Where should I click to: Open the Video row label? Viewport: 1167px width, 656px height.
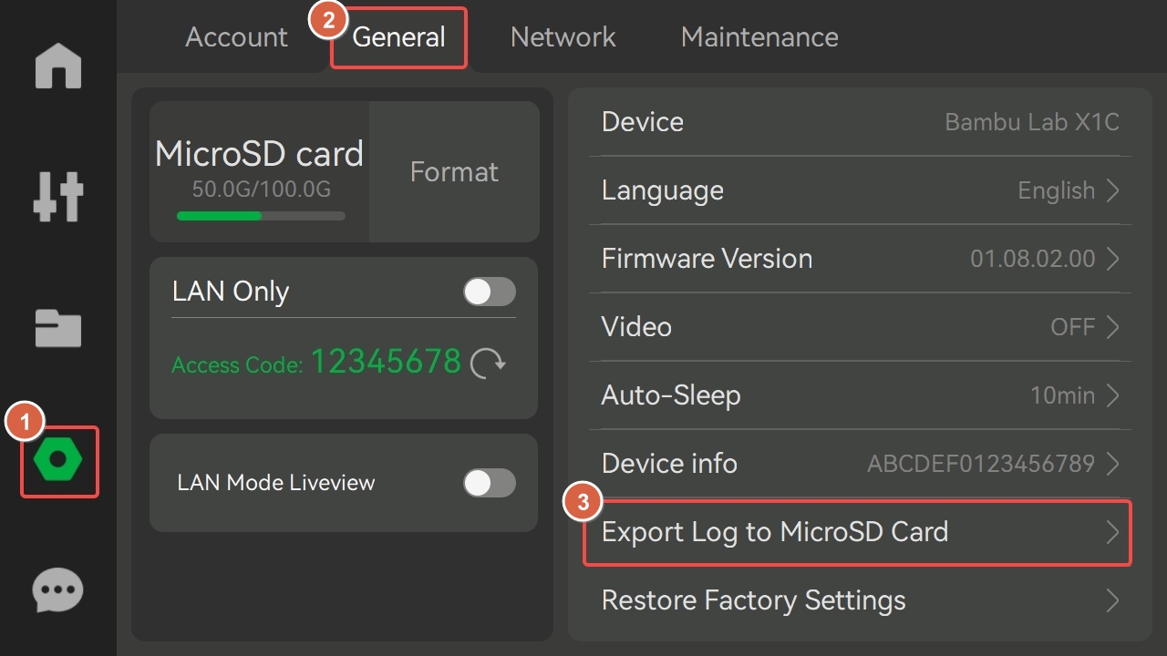636,327
